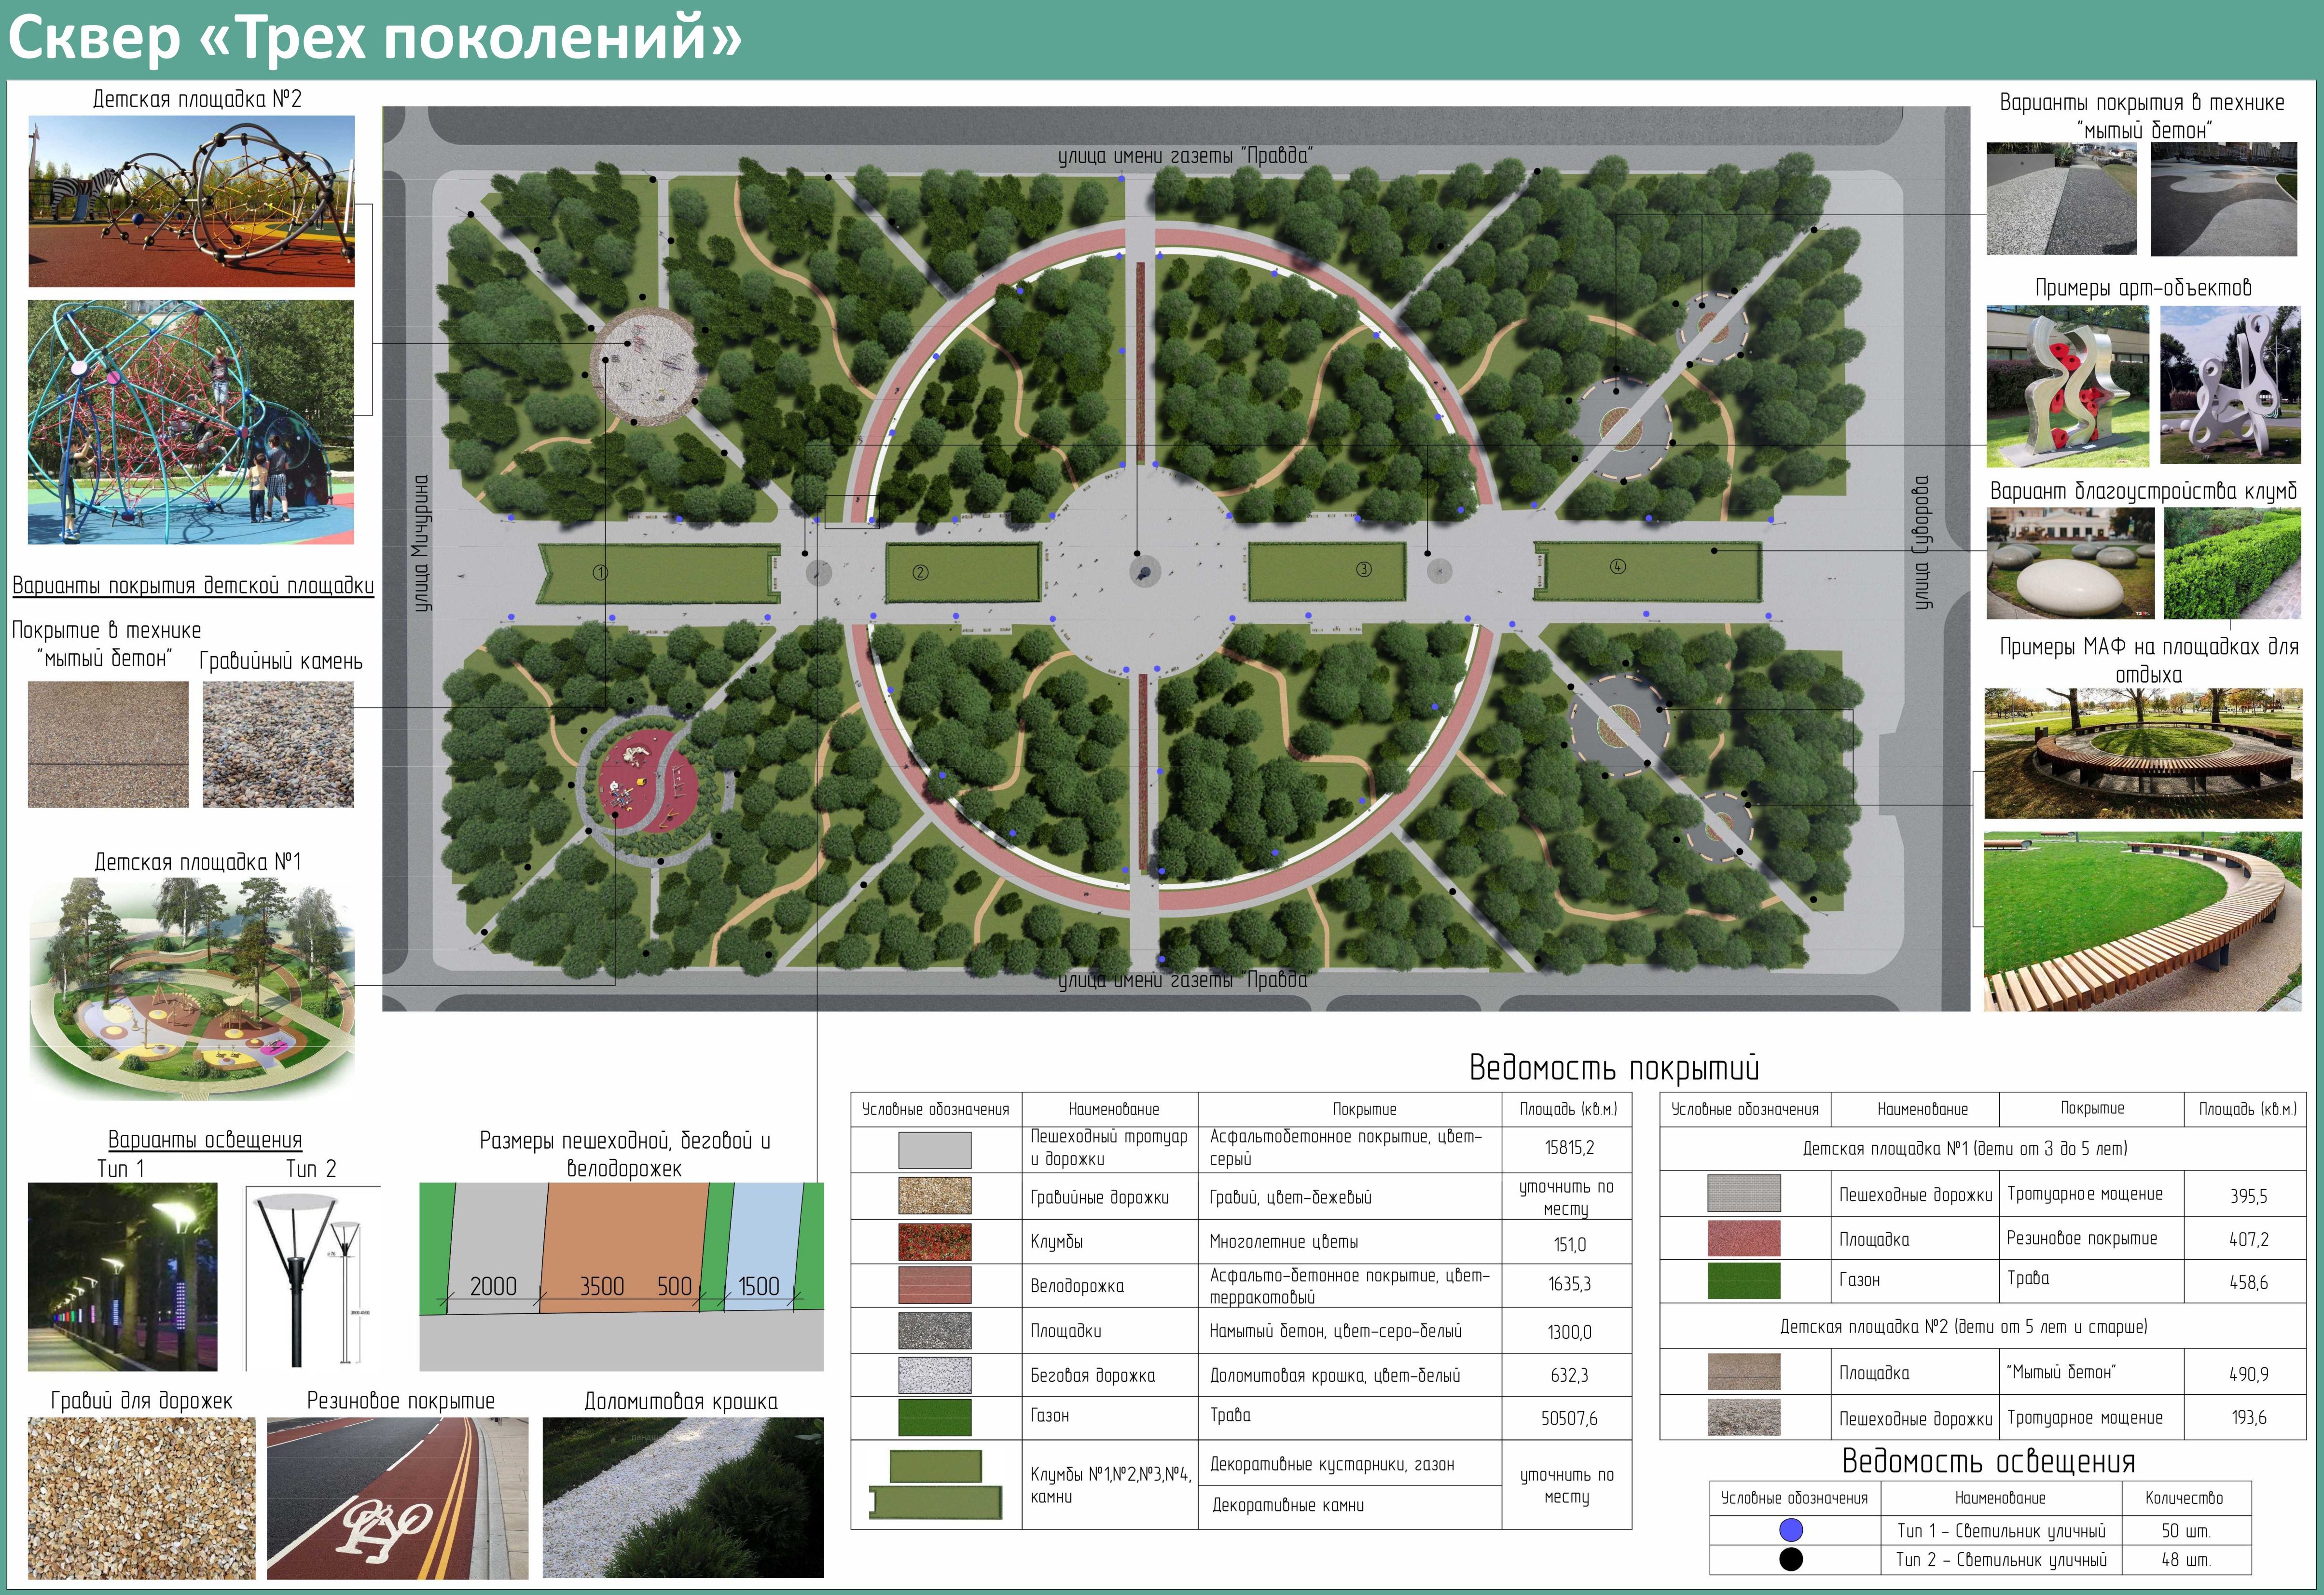Click the Варианты освещения underlined heading
Image resolution: width=2324 pixels, height=1595 pixels.
(x=204, y=1140)
